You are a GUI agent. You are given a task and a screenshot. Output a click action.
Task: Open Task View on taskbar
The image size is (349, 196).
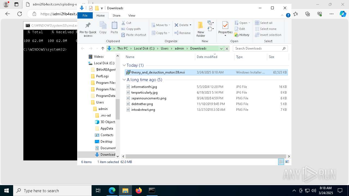click(98, 191)
